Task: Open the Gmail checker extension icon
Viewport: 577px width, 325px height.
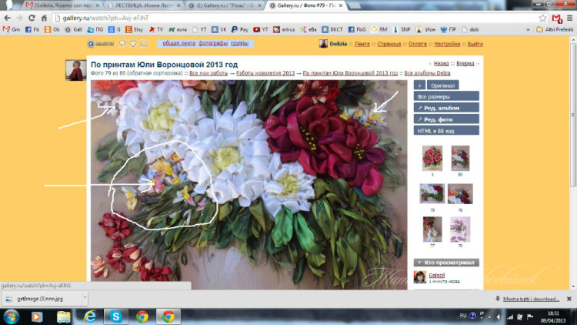Action: (x=557, y=18)
